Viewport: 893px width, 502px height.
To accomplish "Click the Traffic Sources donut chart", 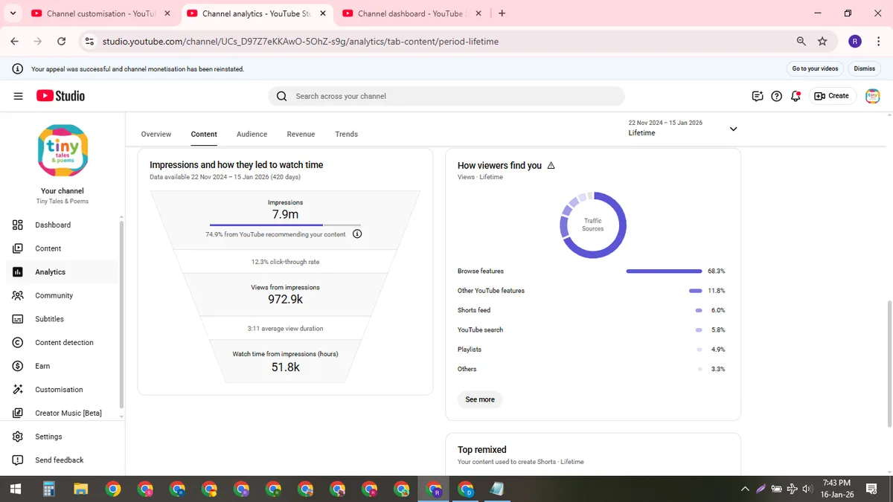I will pos(593,225).
